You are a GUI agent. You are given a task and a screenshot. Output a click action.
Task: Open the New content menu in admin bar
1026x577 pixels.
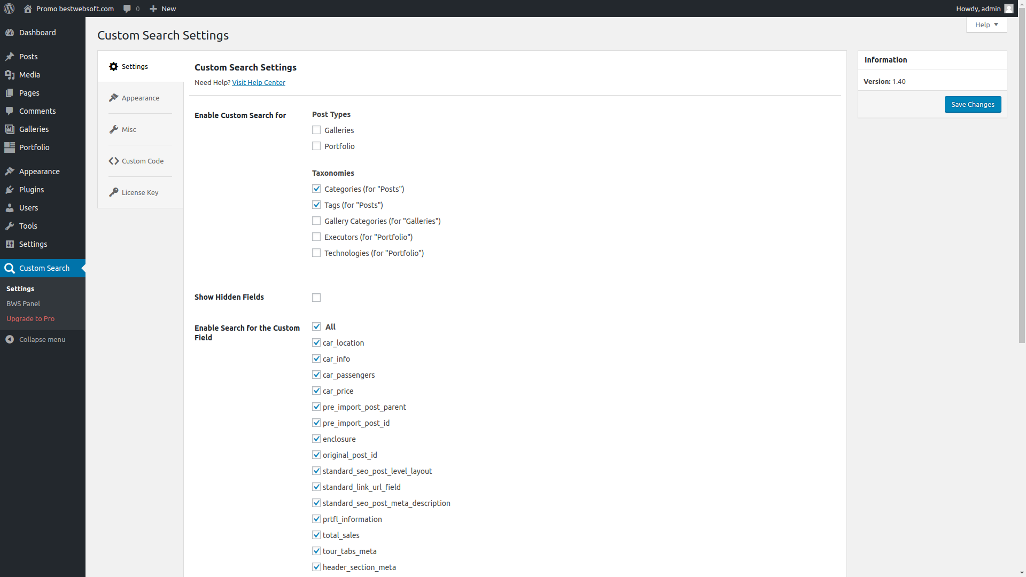click(x=163, y=9)
